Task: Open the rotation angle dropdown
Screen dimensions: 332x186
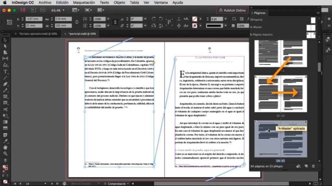Action: (x=145, y=19)
